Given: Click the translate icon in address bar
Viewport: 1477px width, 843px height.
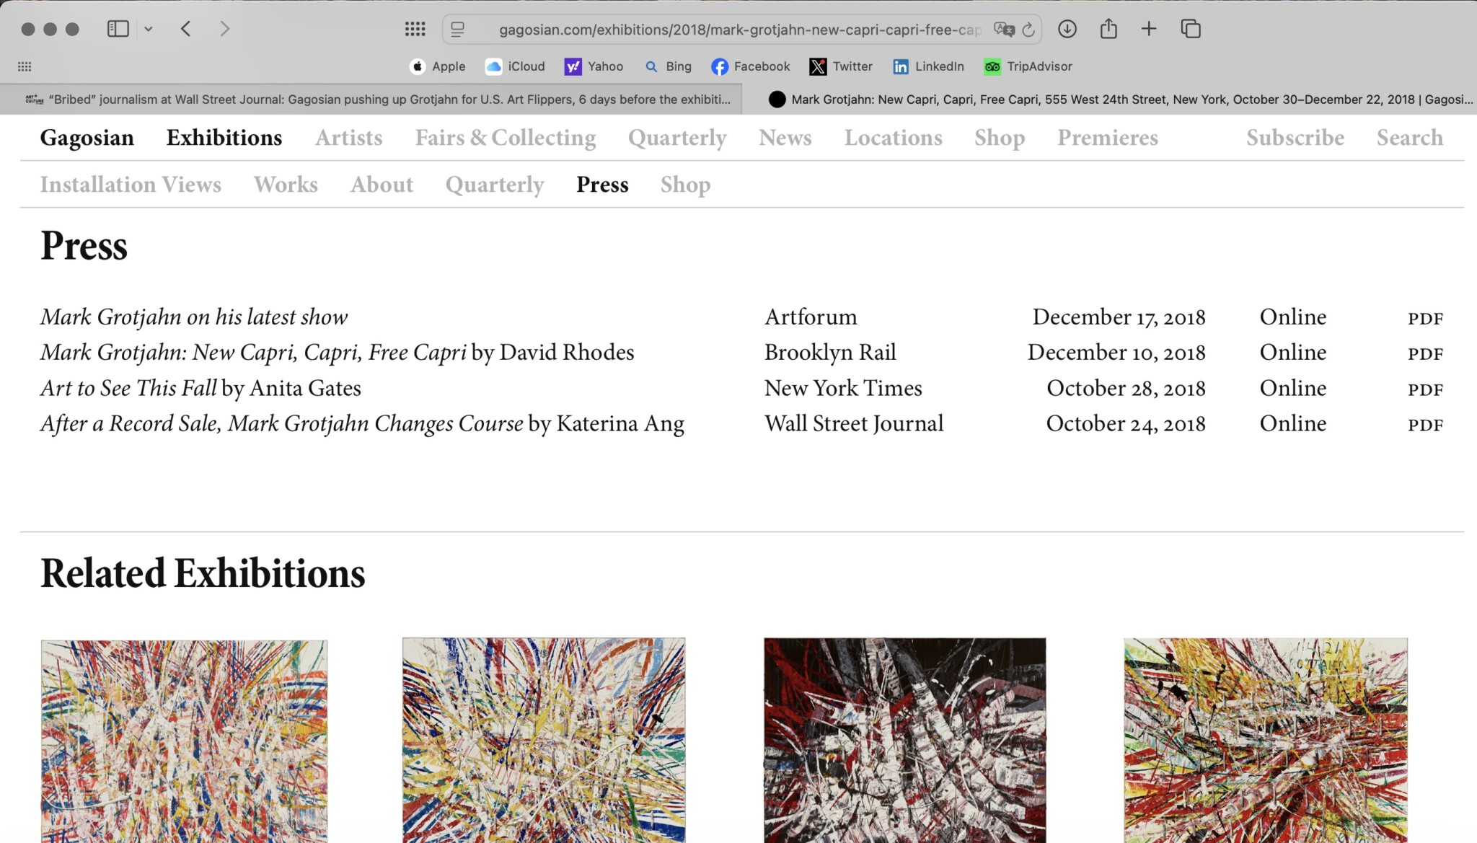Looking at the screenshot, I should point(1003,30).
